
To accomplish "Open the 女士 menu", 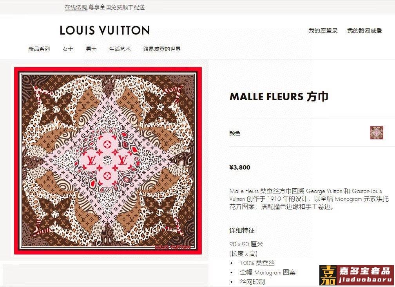I will pyautogui.click(x=68, y=49).
